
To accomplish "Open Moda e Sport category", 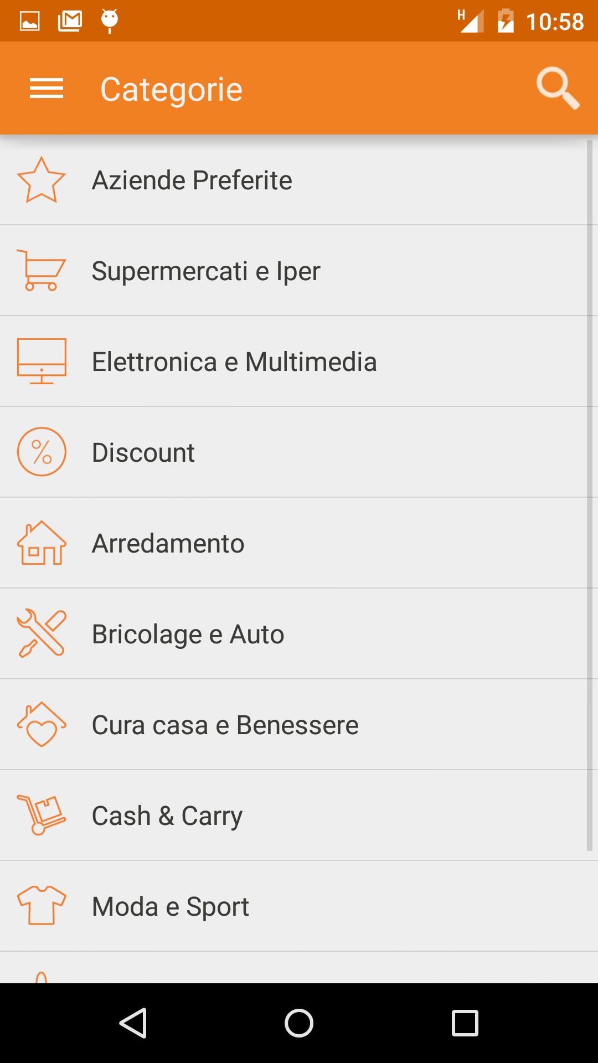I will point(171,907).
